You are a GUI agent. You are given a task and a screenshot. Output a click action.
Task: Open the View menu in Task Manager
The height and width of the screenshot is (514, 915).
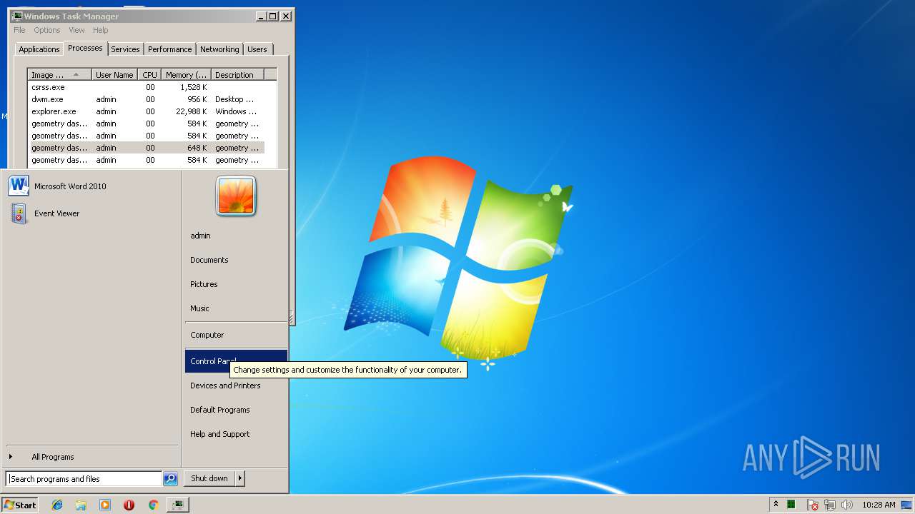click(77, 30)
